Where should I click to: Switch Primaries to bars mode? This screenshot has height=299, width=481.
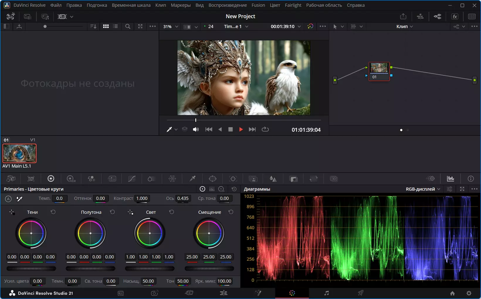[x=212, y=189]
